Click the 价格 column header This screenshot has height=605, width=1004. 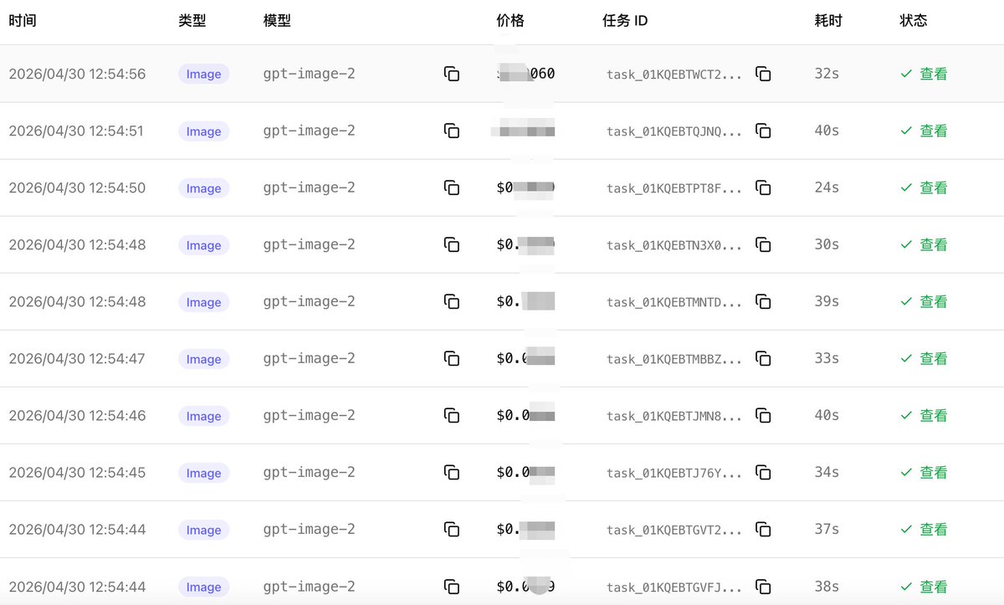click(x=510, y=20)
